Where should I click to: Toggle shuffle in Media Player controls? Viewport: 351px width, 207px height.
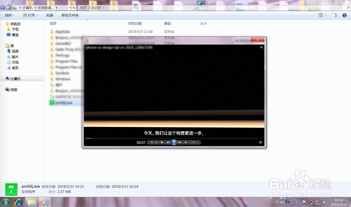[152, 142]
